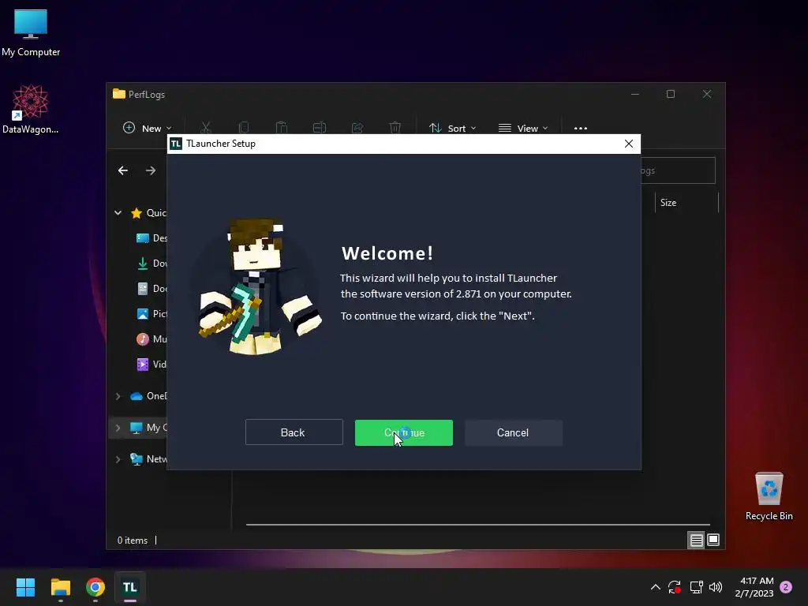Click the horizontal scrollbar in PerfLogs window

[x=477, y=525]
